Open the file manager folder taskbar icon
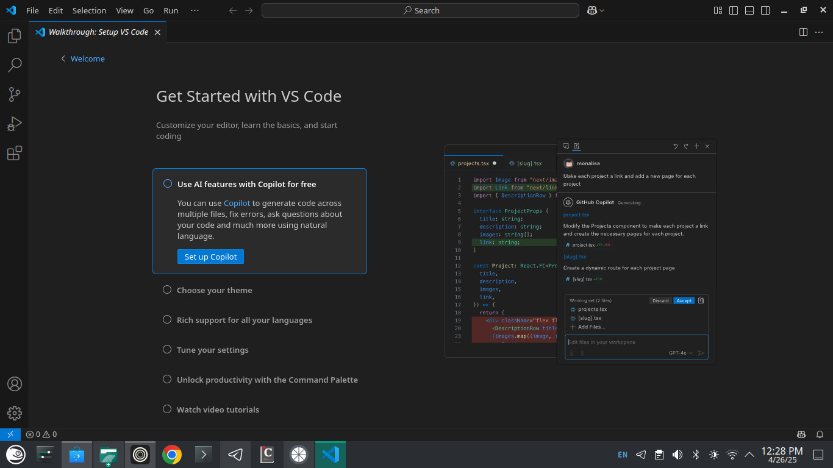 click(109, 455)
